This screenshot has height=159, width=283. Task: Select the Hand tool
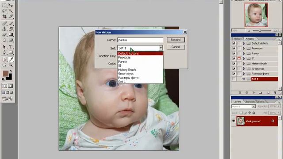[x=4, y=64]
